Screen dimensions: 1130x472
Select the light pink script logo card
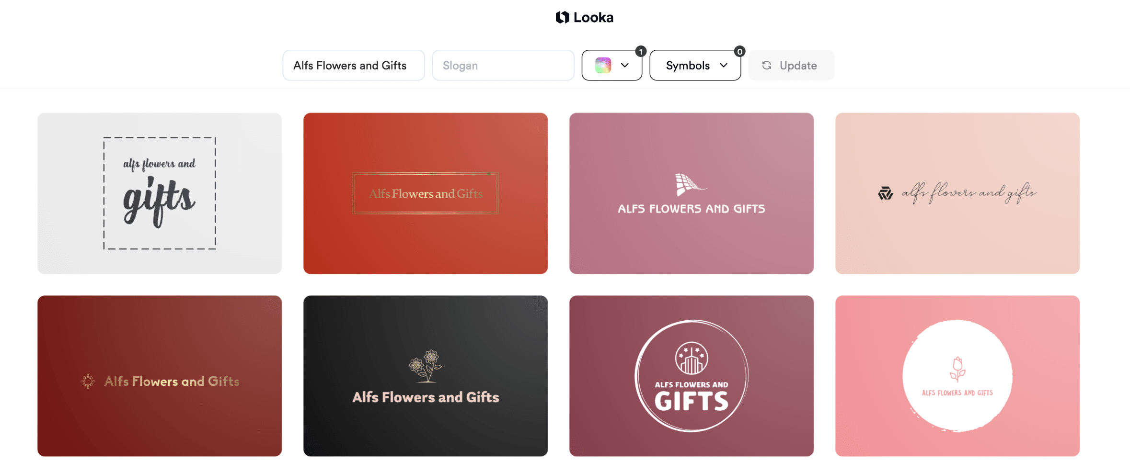click(x=957, y=193)
